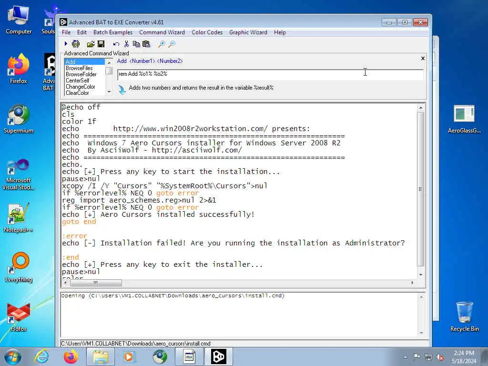Open the Windows Start menu

pyautogui.click(x=12, y=356)
